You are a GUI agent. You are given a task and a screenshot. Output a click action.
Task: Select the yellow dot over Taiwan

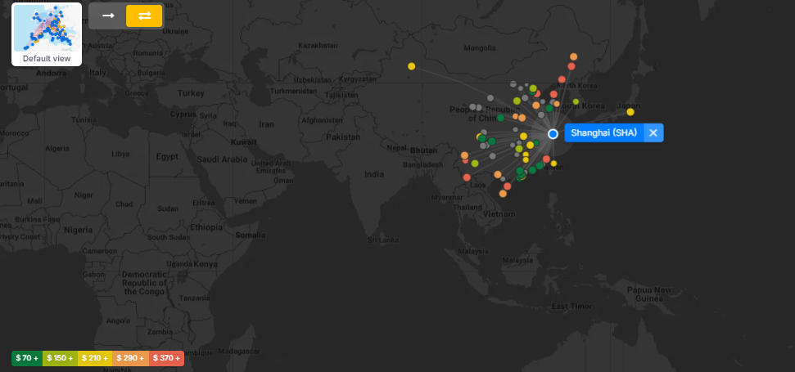pyautogui.click(x=553, y=164)
